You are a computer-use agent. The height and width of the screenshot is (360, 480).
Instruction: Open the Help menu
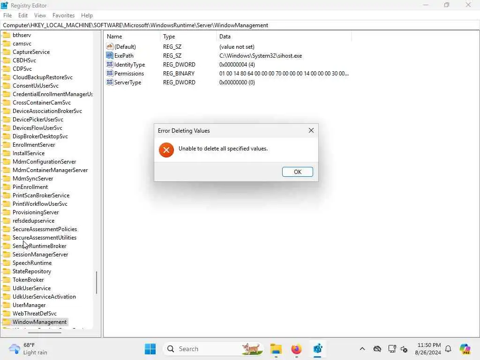pos(87,15)
